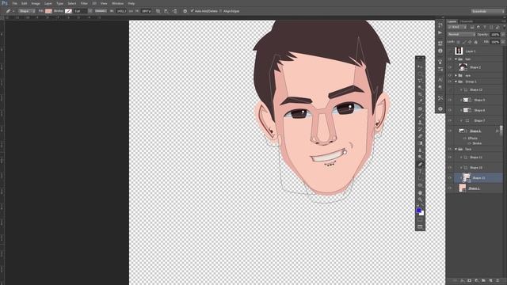Click the white background color swatch
This screenshot has width=507, height=285.
(x=422, y=214)
